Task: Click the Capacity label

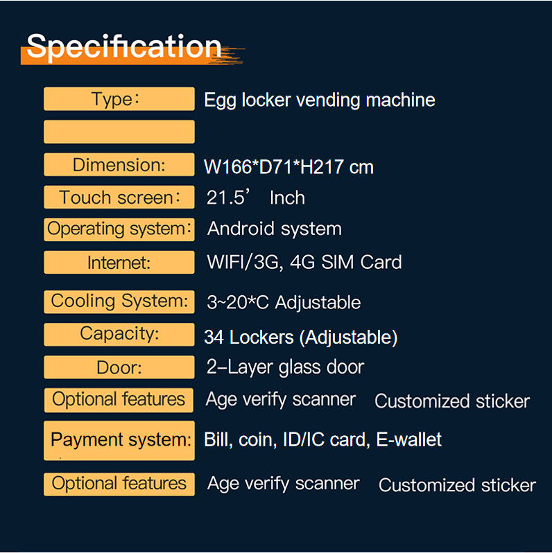Action: pyautogui.click(x=119, y=334)
